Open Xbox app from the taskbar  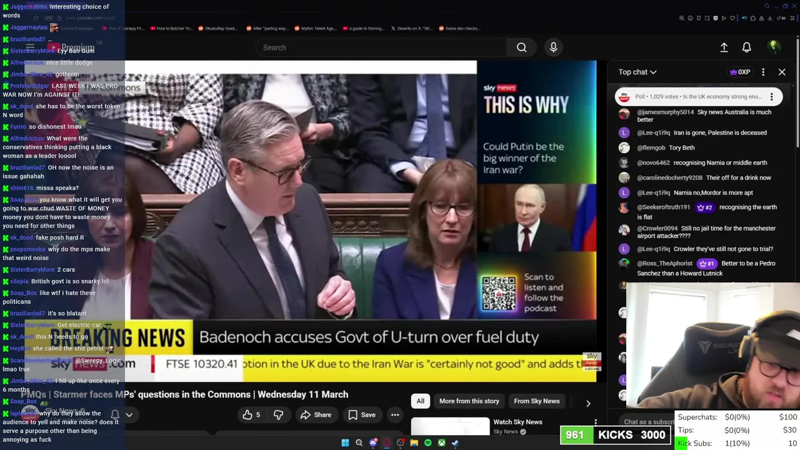[x=442, y=442]
